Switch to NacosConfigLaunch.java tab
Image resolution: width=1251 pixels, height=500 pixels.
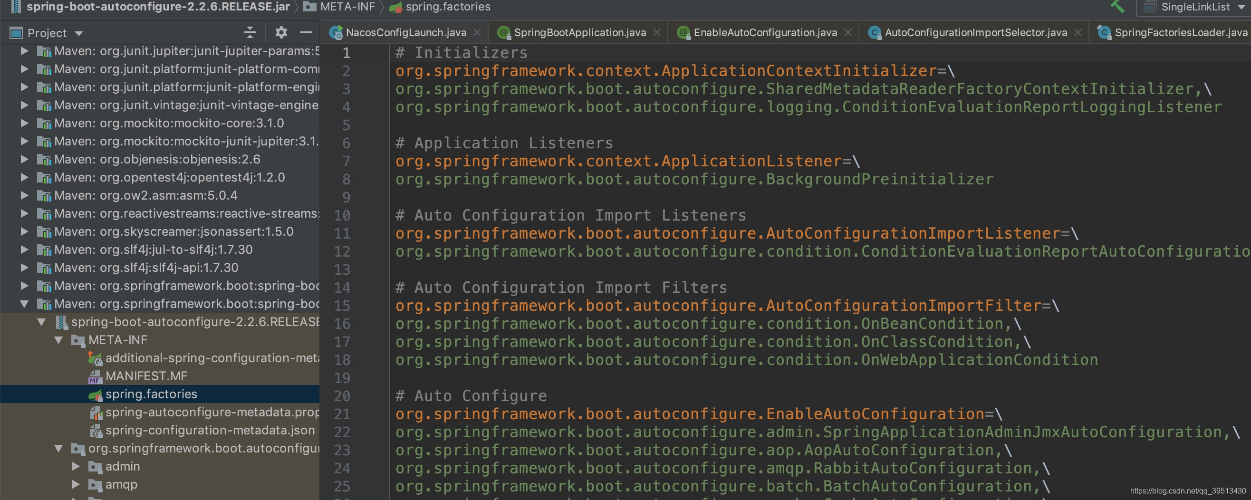(405, 32)
